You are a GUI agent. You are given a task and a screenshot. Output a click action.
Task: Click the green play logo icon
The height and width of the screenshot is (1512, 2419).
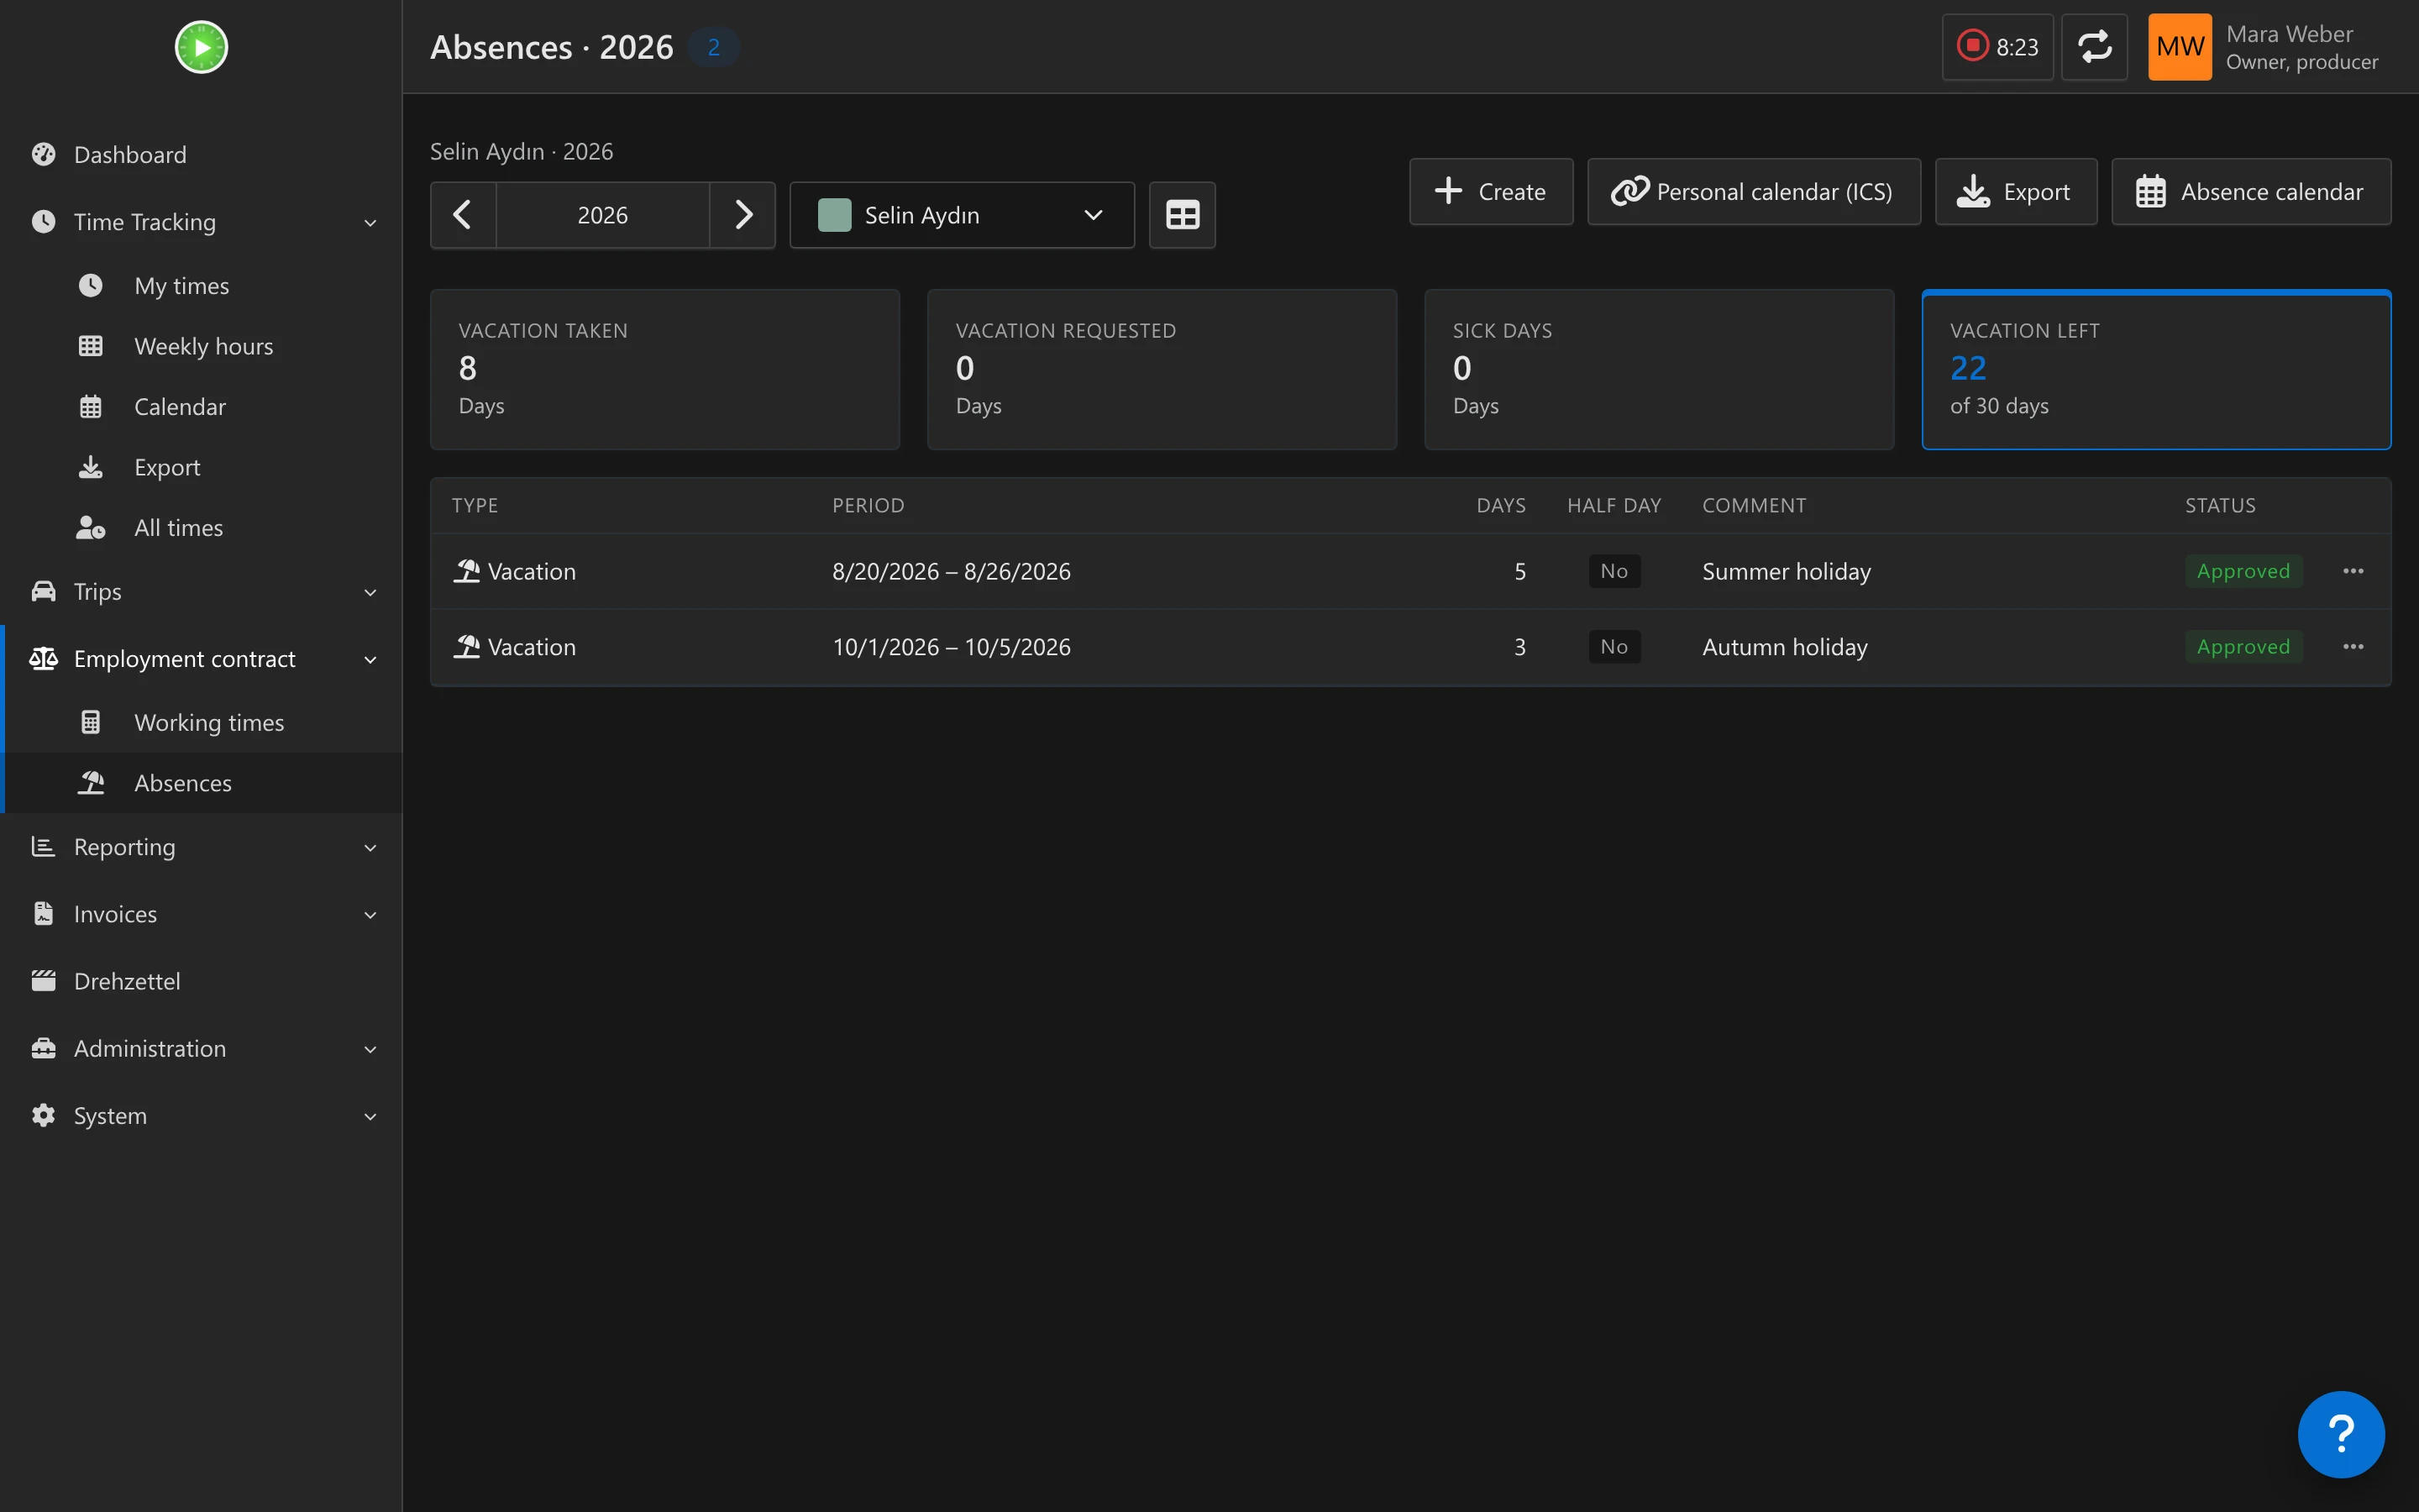(201, 47)
